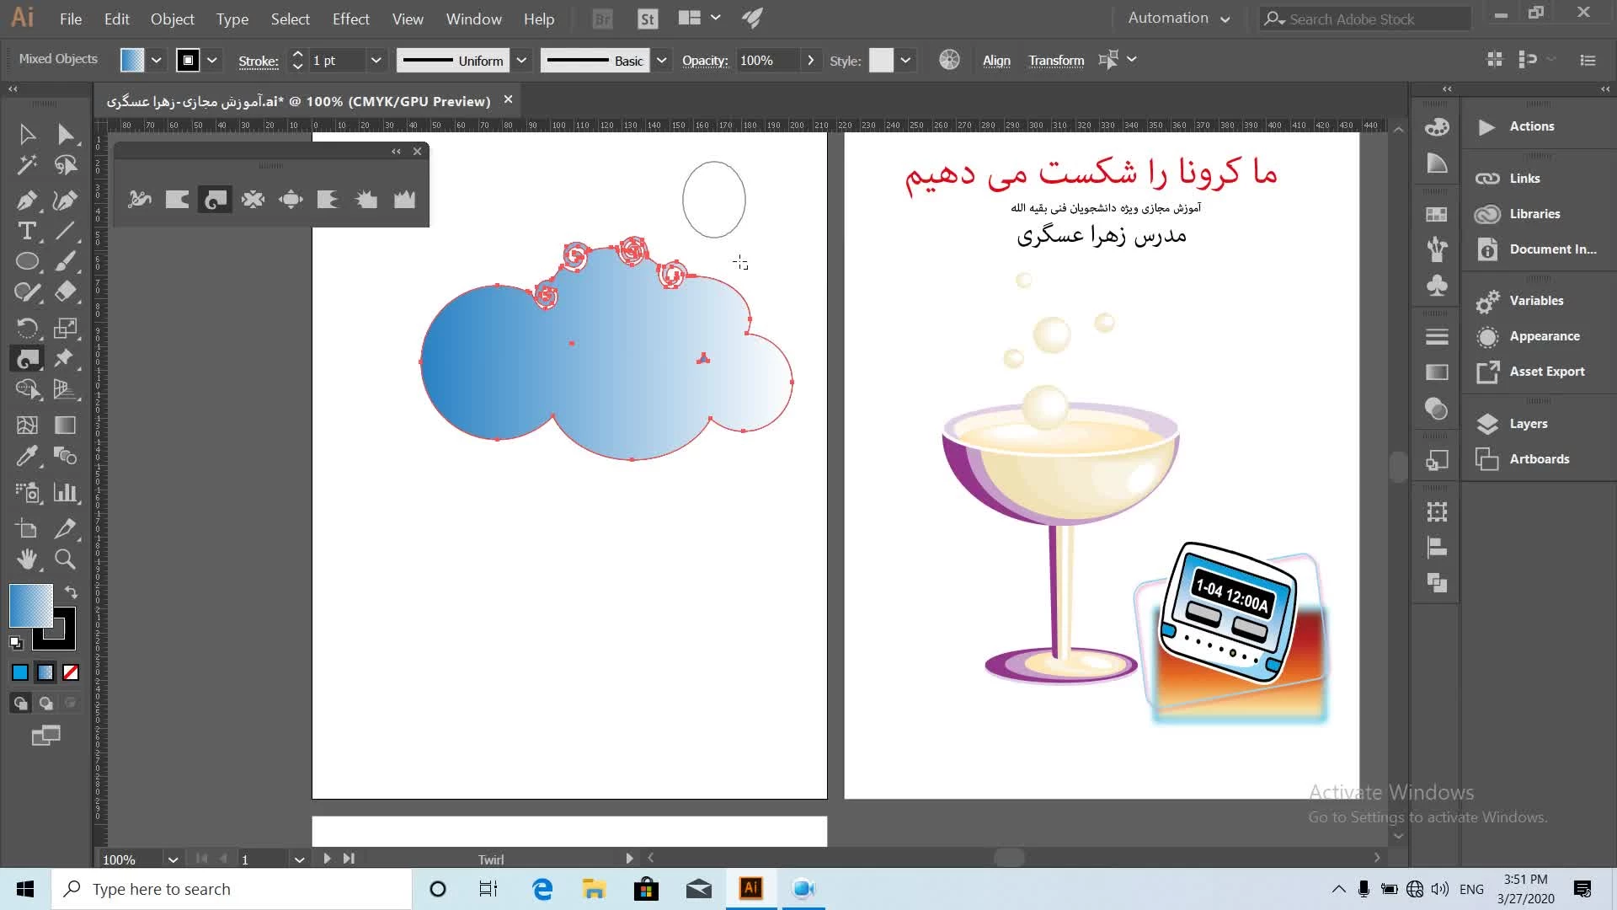Open the stroke weight dropdown

click(x=376, y=60)
